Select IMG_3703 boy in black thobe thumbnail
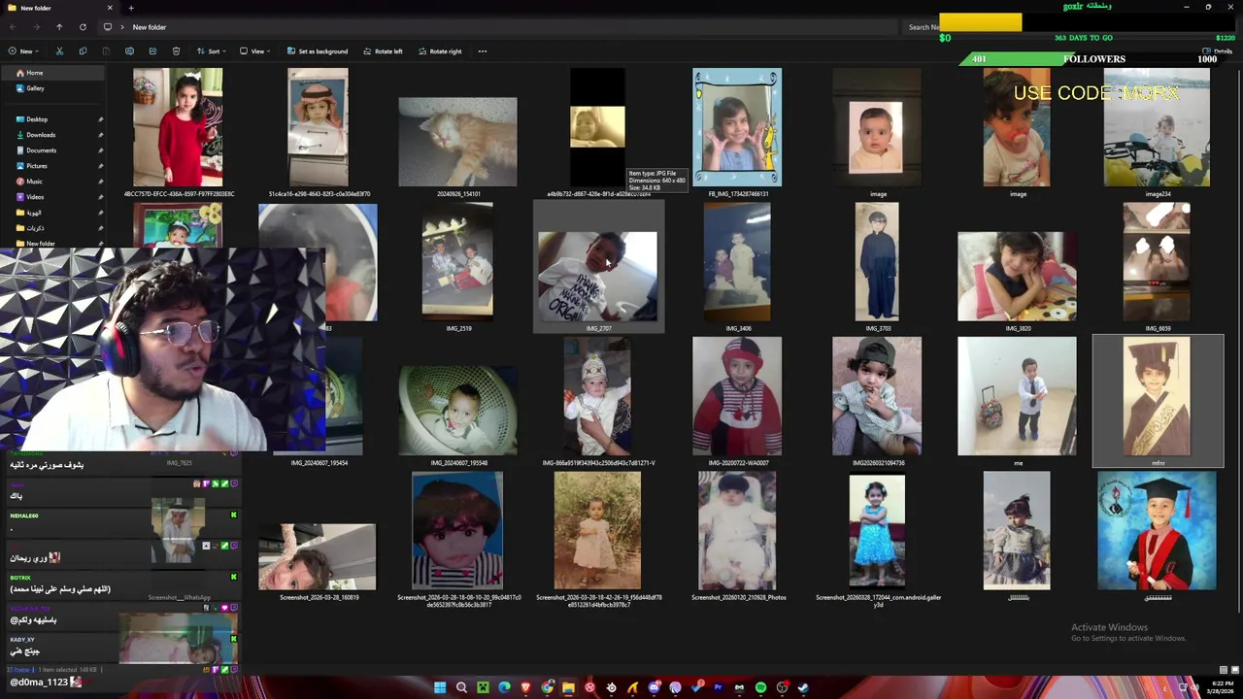The width and height of the screenshot is (1243, 699). click(877, 262)
